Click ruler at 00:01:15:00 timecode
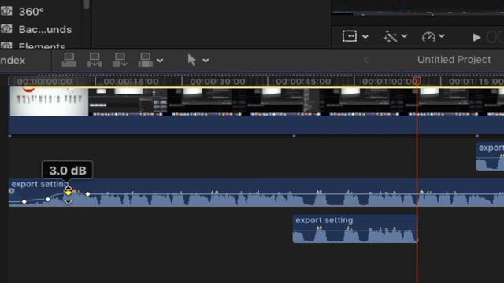The height and width of the screenshot is (283, 504). click(x=476, y=82)
